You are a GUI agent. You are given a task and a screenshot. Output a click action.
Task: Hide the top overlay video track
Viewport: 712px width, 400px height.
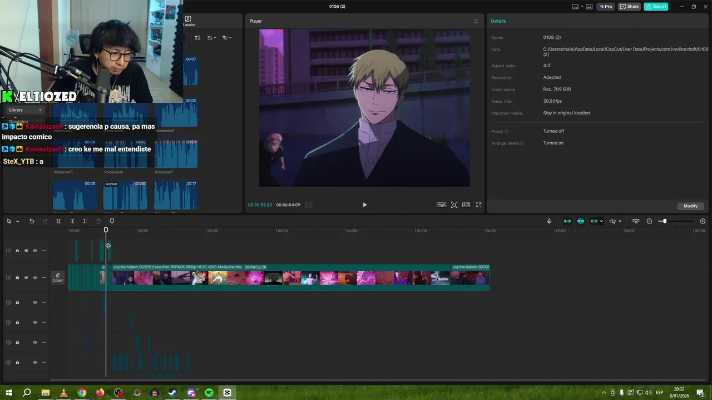point(26,251)
